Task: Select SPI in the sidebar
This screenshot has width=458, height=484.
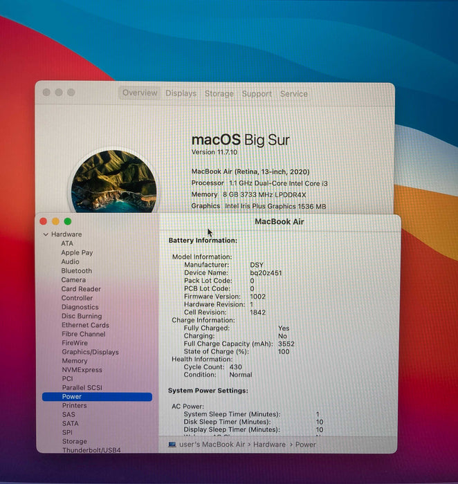Action: 67,432
